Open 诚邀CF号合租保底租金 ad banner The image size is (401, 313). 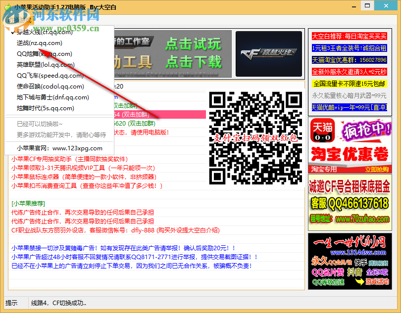tap(350, 202)
